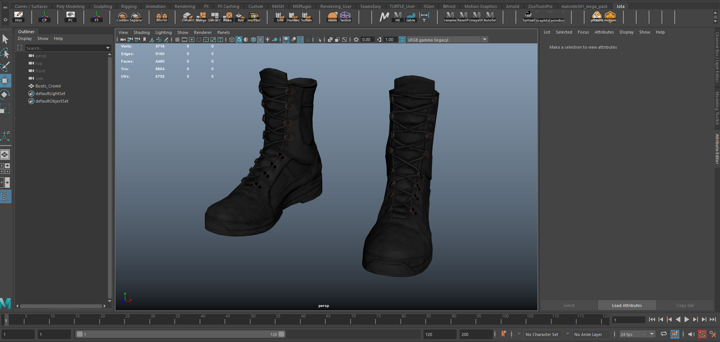Click the Hist delete-history shelf icon

tap(18, 17)
